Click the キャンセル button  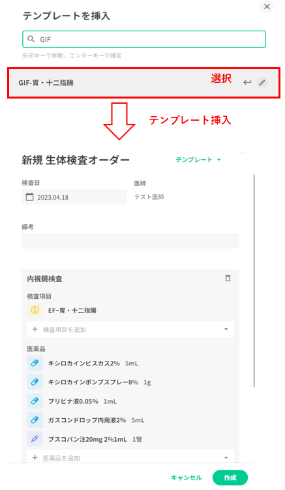click(187, 478)
